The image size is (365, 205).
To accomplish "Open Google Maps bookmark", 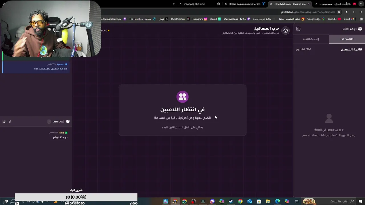I will coord(316,19).
